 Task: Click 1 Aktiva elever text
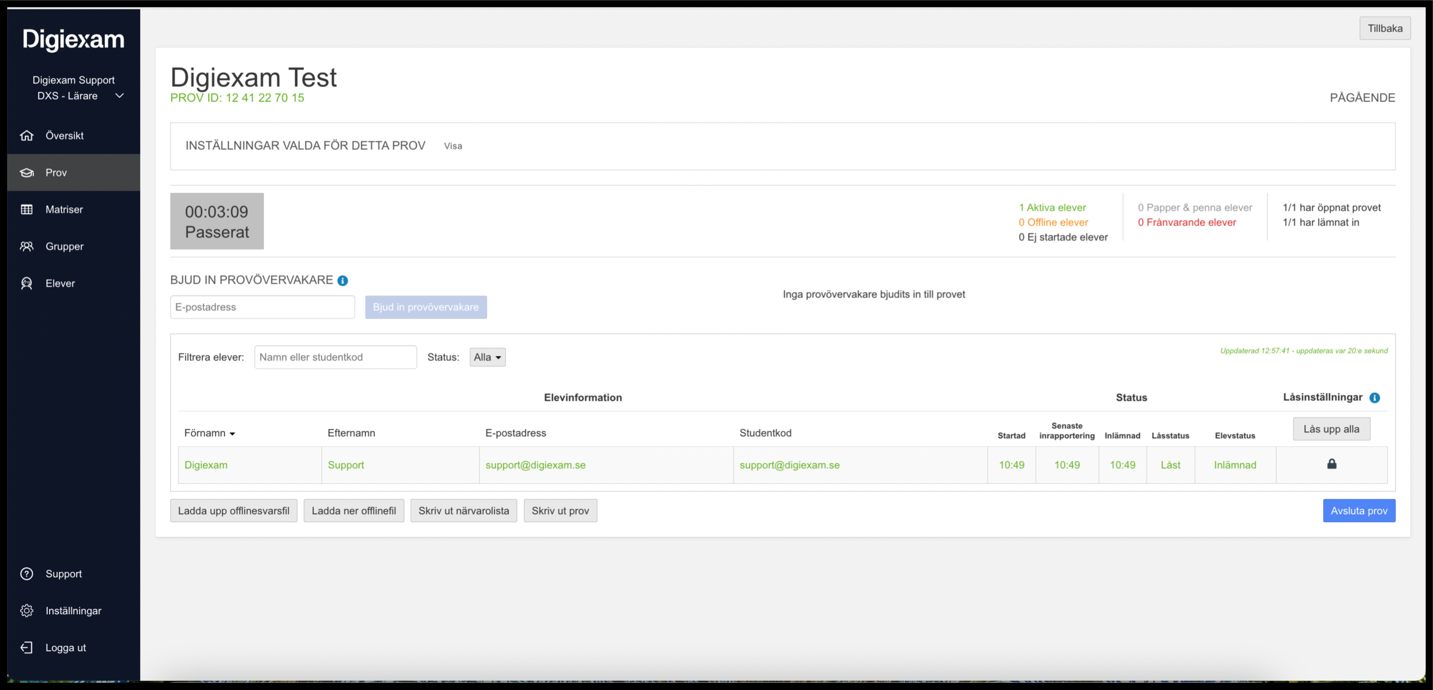point(1052,207)
